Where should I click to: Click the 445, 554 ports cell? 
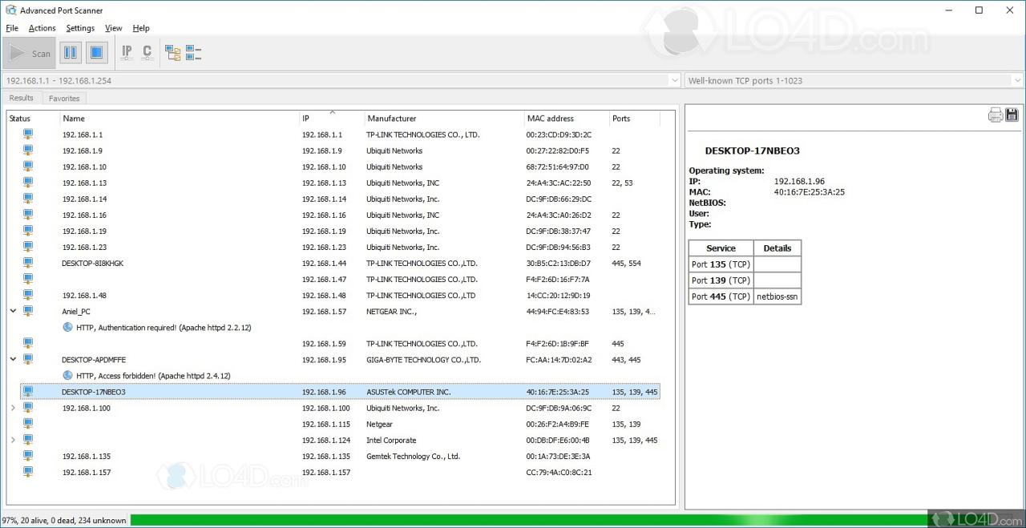(626, 263)
